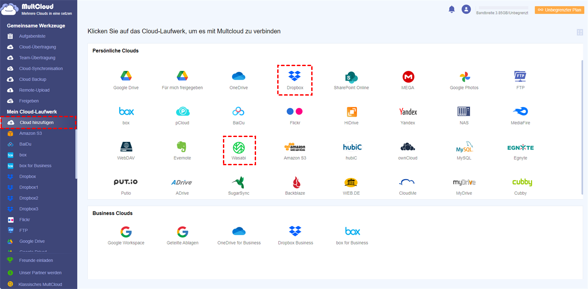Select Google Workspace business cloud
The height and width of the screenshot is (289, 588).
(126, 231)
